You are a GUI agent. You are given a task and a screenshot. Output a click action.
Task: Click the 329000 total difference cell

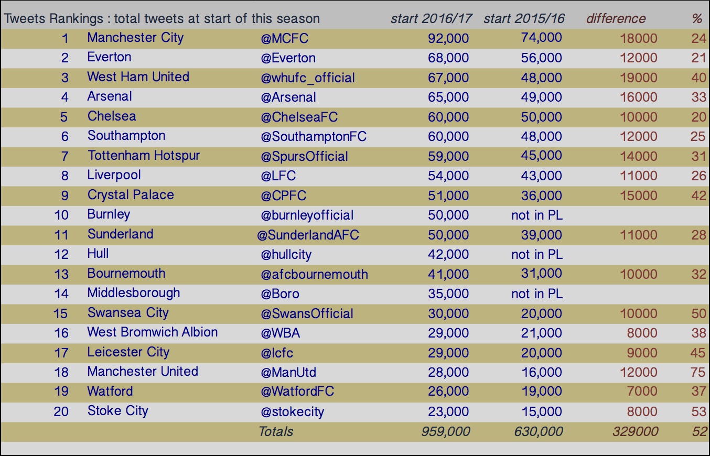636,431
